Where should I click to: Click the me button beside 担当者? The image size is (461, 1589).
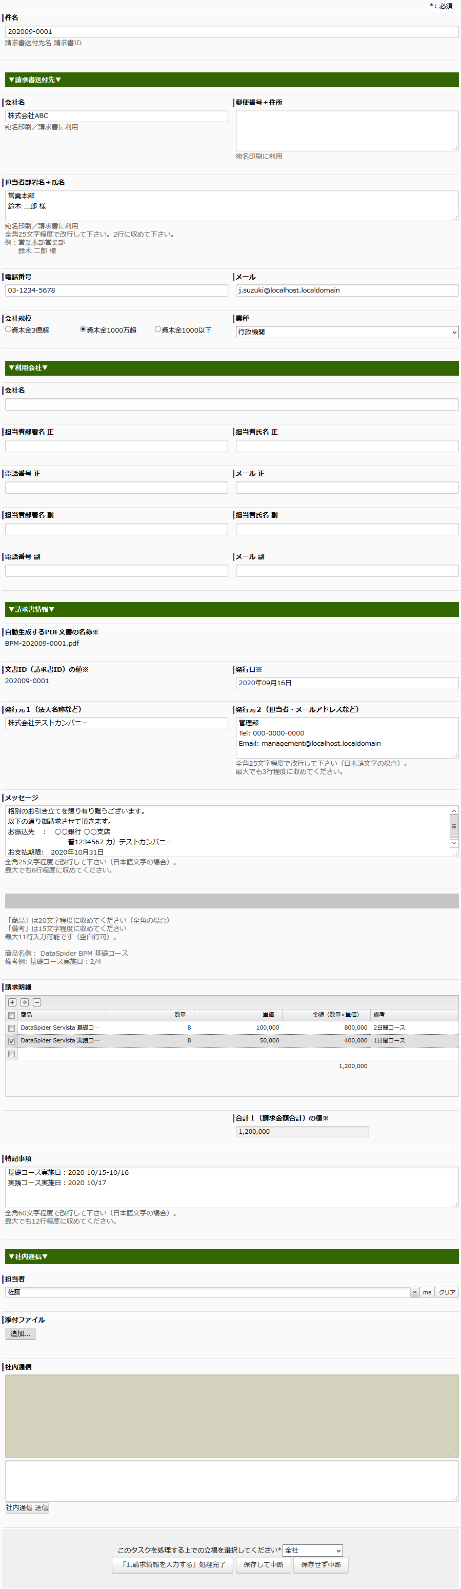click(427, 1292)
